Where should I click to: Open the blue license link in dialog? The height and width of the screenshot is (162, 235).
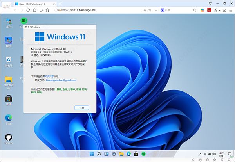click(x=49, y=76)
